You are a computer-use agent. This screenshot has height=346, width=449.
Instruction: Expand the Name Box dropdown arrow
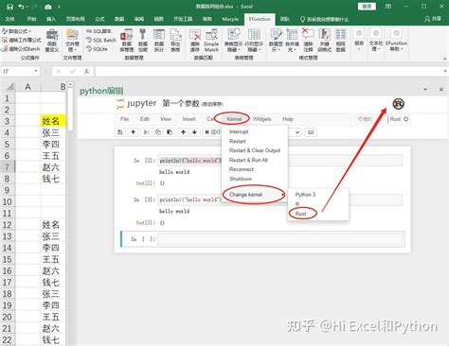[x=36, y=71]
